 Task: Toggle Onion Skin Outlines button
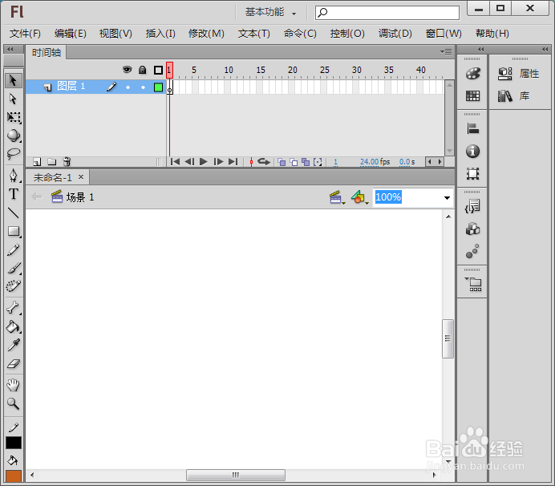294,162
